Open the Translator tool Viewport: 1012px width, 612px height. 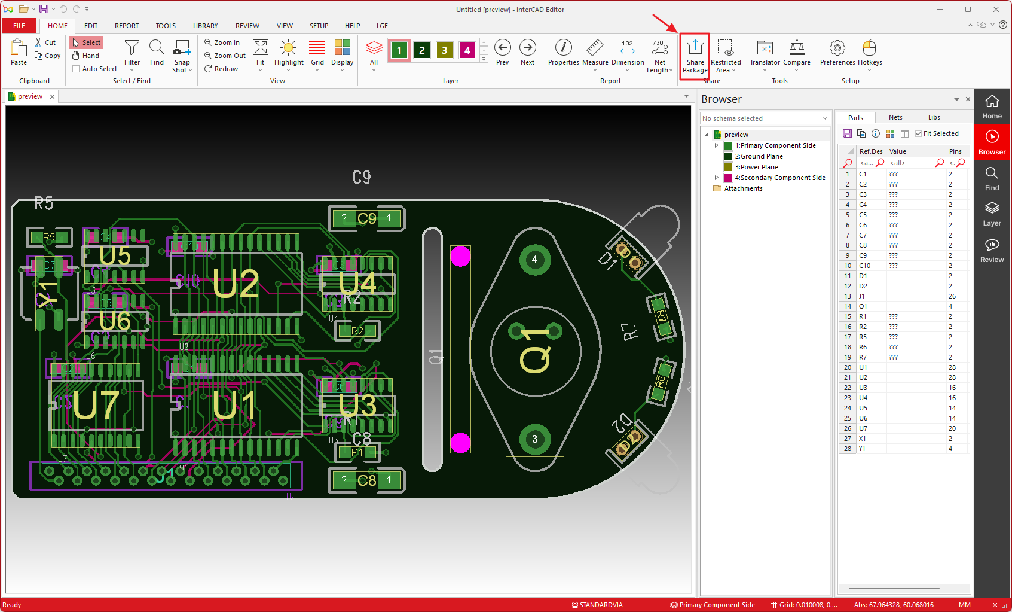click(765, 53)
